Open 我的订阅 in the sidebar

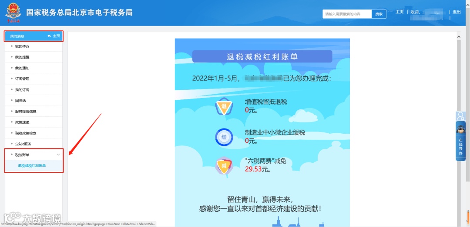coord(34,90)
